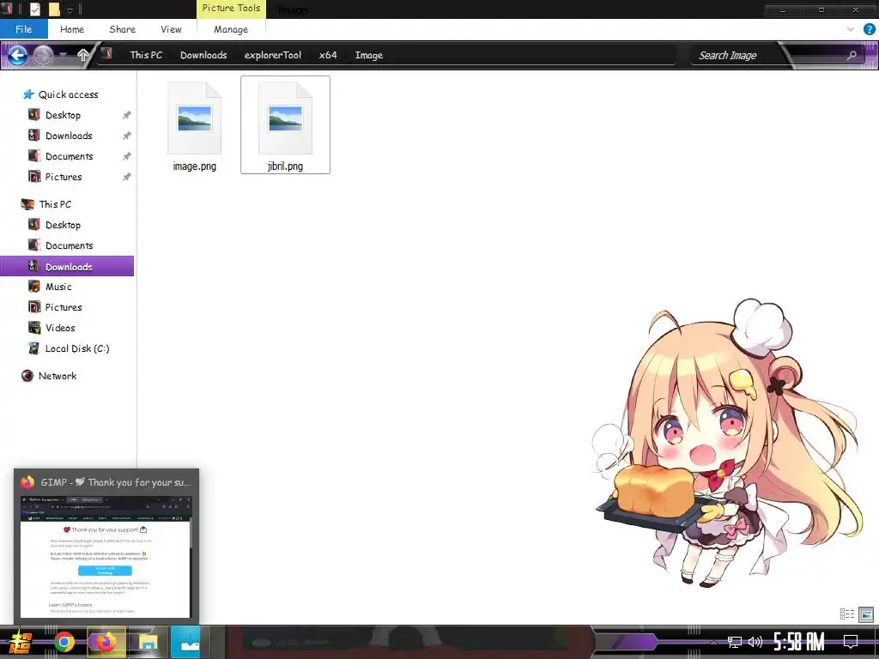Viewport: 879px width, 659px height.
Task: Select the image.png file thumbnail
Action: (x=195, y=118)
